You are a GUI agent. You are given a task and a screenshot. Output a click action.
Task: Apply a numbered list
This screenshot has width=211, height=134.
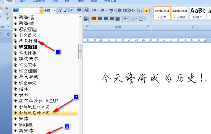click(103, 11)
